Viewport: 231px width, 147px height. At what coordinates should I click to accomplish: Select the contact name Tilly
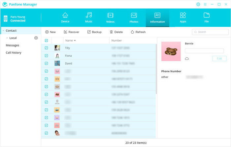coord(67,48)
